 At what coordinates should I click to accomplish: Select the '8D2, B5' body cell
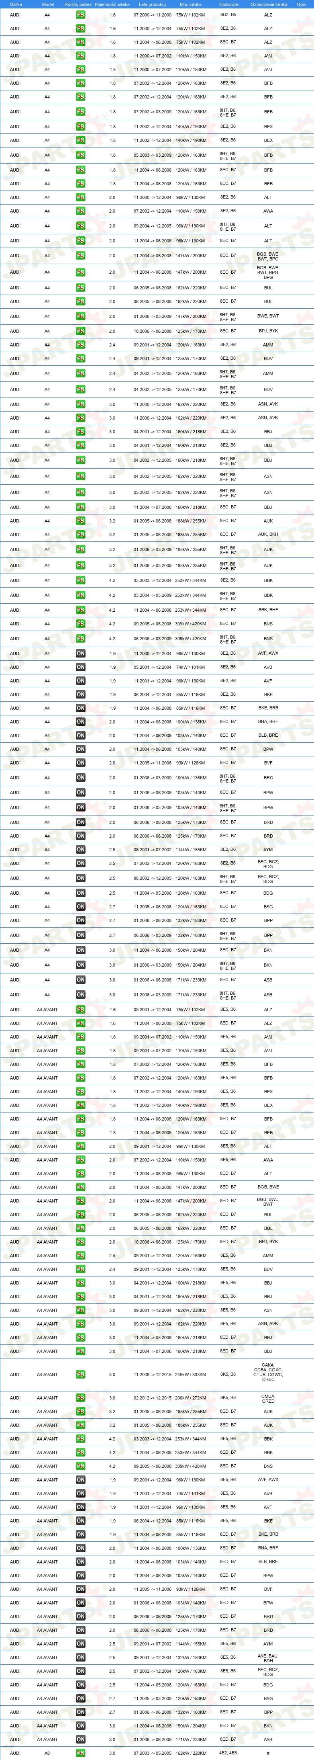pos(229,14)
